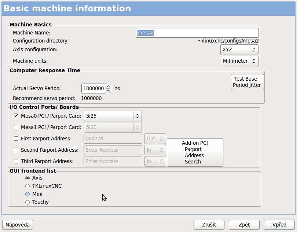Pick Touchy as the GUI frontend
Image resolution: width=297 pixels, height=232 pixels.
pos(27,202)
